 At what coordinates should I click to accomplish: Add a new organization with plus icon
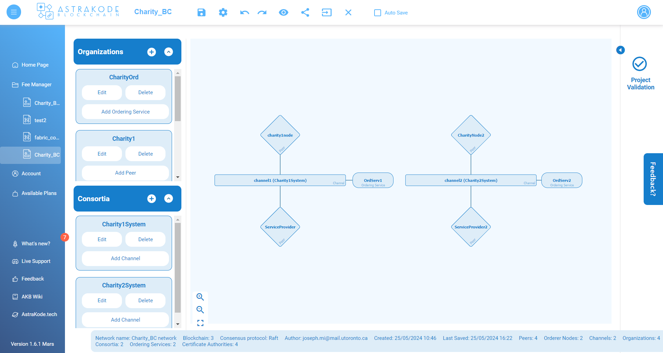[x=152, y=52]
